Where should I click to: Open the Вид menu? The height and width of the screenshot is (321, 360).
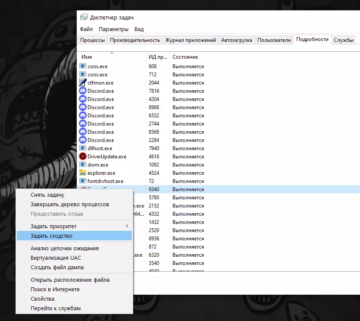[x=139, y=29]
